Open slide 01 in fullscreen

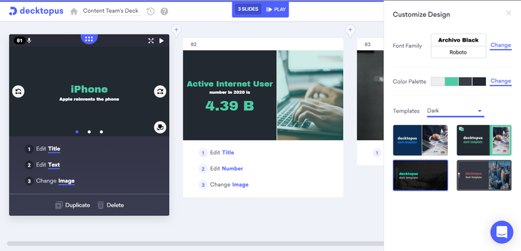151,40
